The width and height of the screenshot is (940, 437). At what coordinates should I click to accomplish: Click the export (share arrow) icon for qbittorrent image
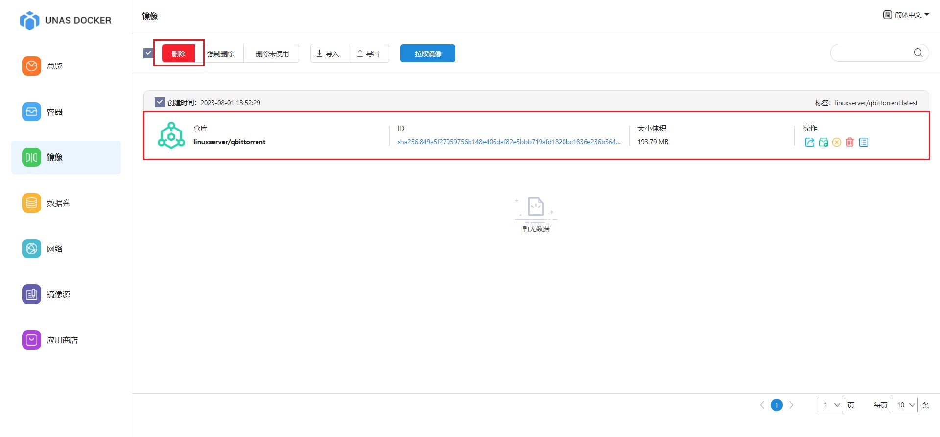[x=809, y=142]
